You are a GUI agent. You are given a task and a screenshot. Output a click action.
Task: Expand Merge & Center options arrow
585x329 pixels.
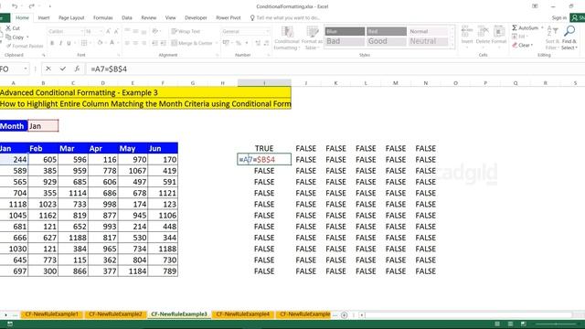pos(217,43)
